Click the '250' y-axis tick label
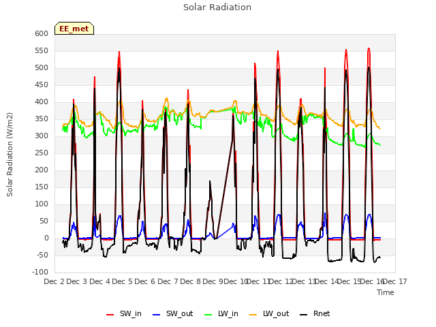The image size is (436, 327). pyautogui.click(x=42, y=153)
